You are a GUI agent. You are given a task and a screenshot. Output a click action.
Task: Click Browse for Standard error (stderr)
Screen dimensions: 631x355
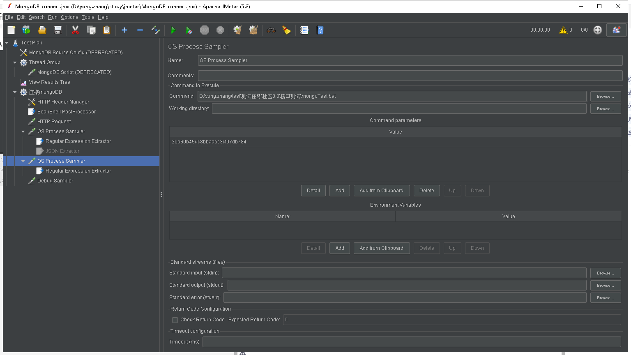(x=606, y=297)
